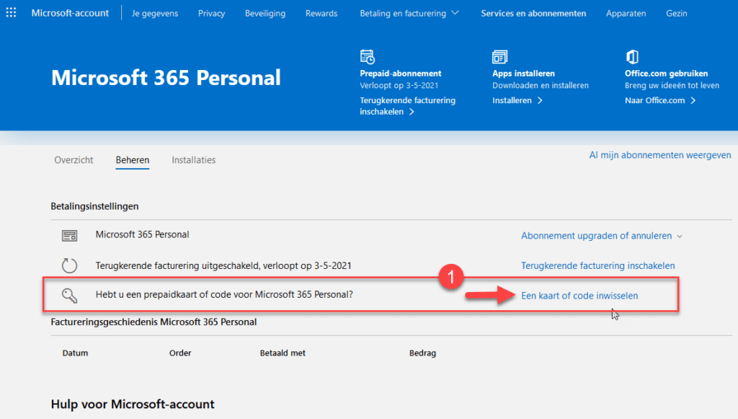The height and width of the screenshot is (419, 738).
Task: Click the chevron next to Naar Office.com
Action: click(x=693, y=100)
